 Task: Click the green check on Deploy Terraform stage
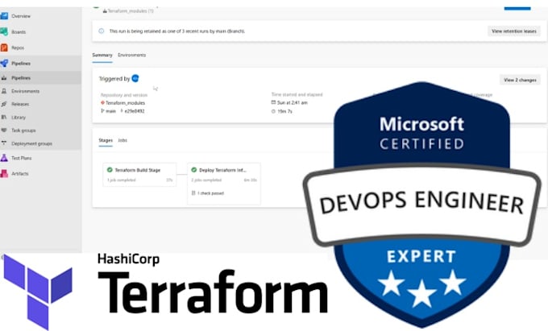coord(194,170)
